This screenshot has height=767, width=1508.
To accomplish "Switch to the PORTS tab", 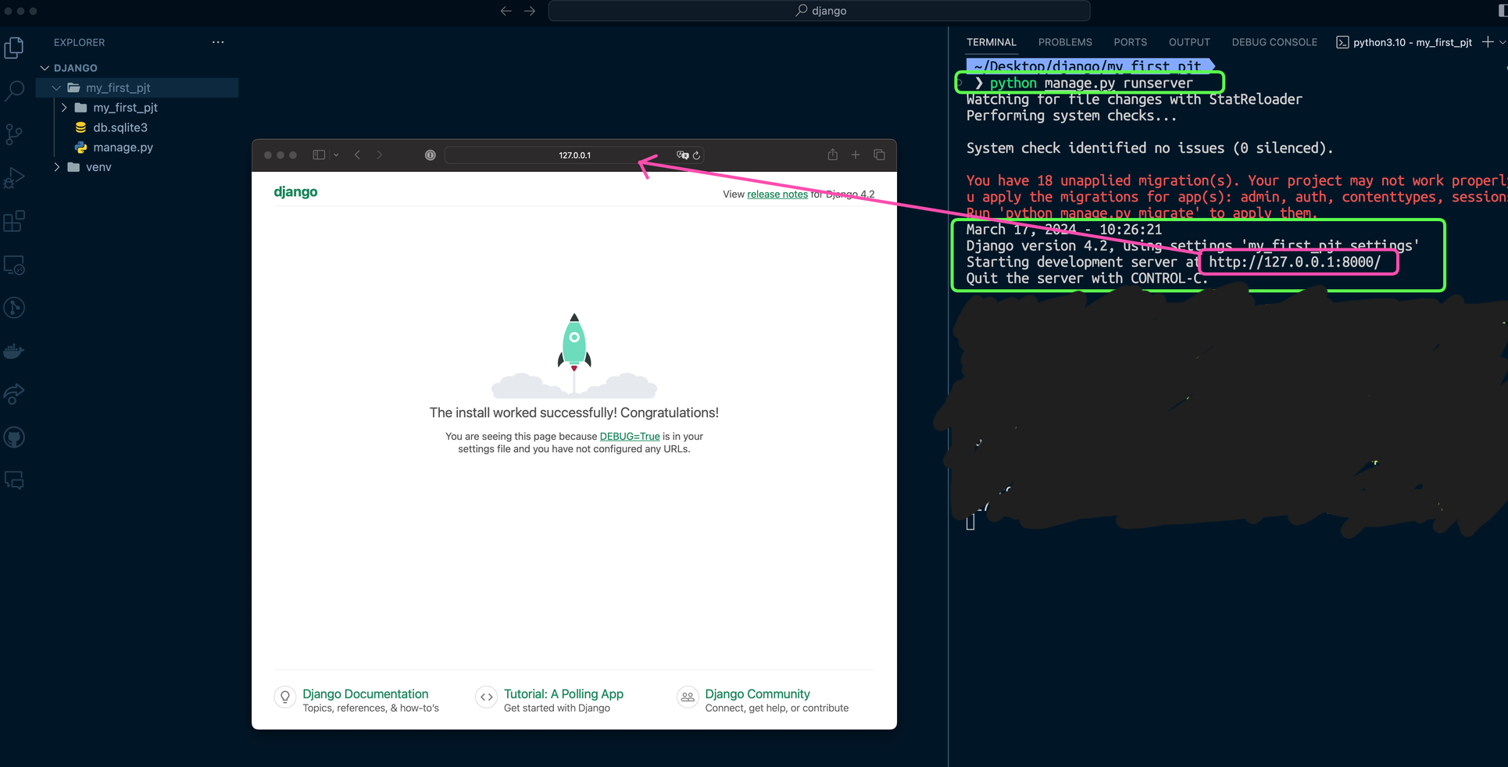I will (x=1130, y=42).
